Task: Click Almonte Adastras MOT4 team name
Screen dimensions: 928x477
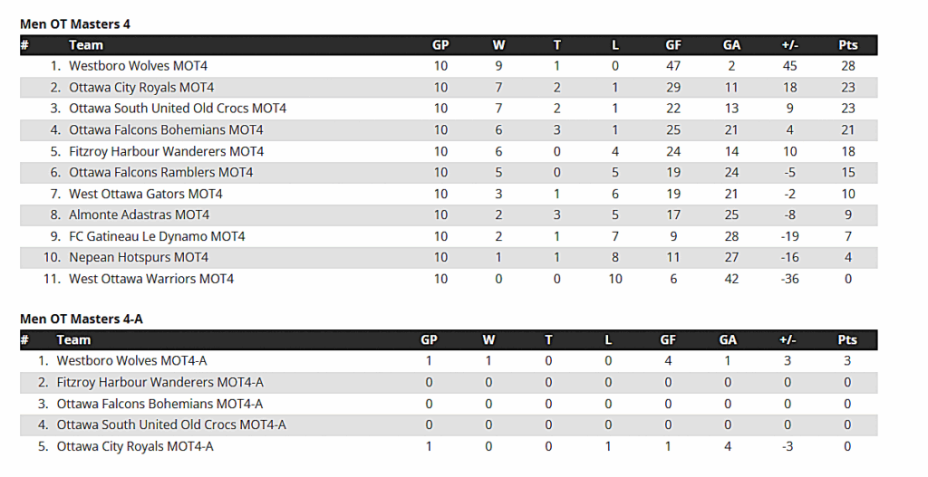Action: point(139,215)
